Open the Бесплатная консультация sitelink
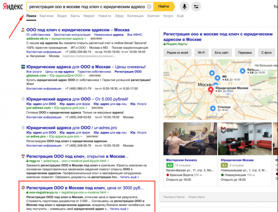Image resolution: width=278 pixels, height=212 pixels. pyautogui.click(x=72, y=34)
